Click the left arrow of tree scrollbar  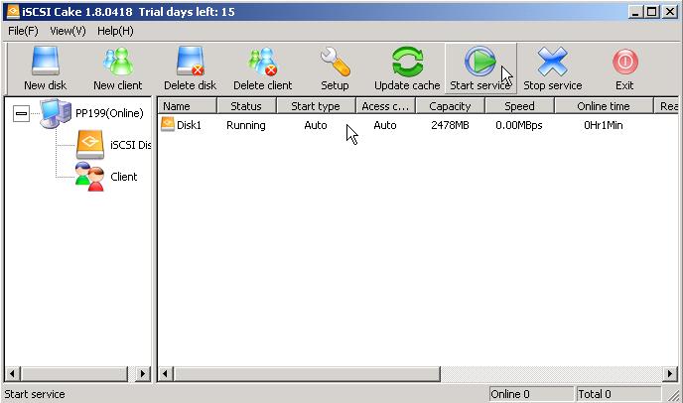(12, 374)
